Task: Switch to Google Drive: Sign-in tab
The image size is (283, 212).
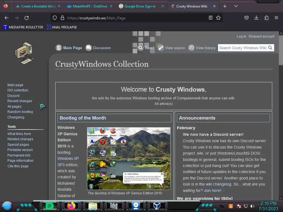Action: point(141,6)
